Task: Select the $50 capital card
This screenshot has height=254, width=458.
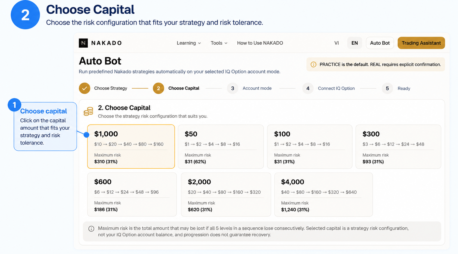Action: [221, 147]
